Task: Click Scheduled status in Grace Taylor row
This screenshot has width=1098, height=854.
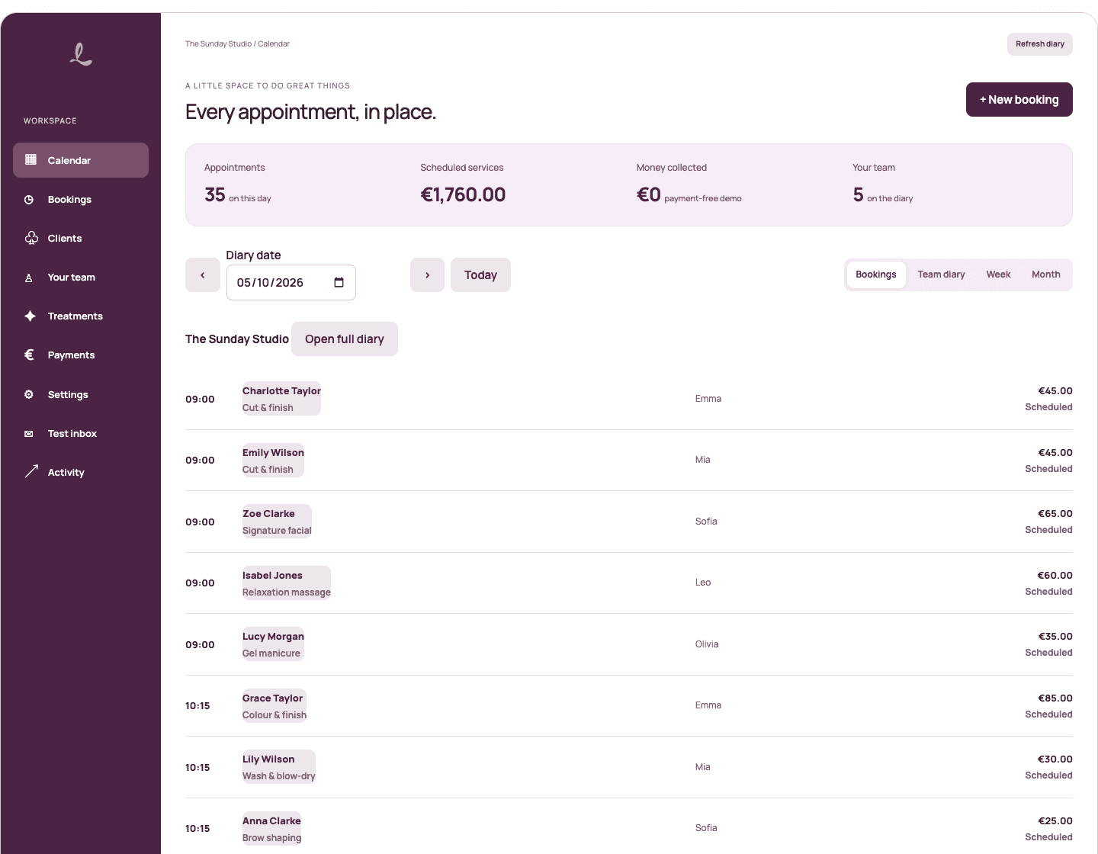Action: [x=1048, y=714]
